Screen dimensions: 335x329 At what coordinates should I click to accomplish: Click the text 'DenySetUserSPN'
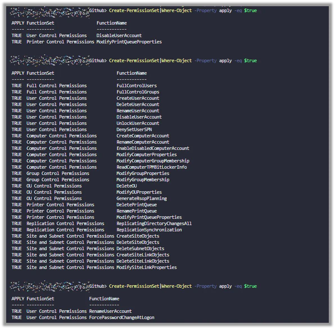[x=134, y=130]
